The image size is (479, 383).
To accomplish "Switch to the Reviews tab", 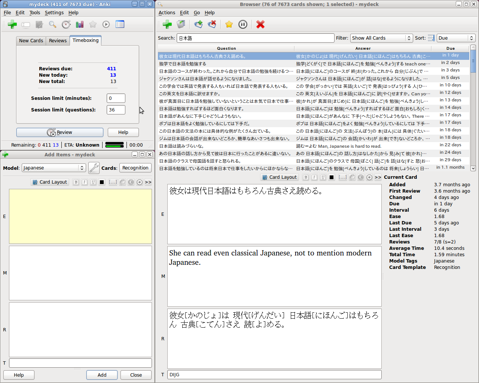I will 58,40.
